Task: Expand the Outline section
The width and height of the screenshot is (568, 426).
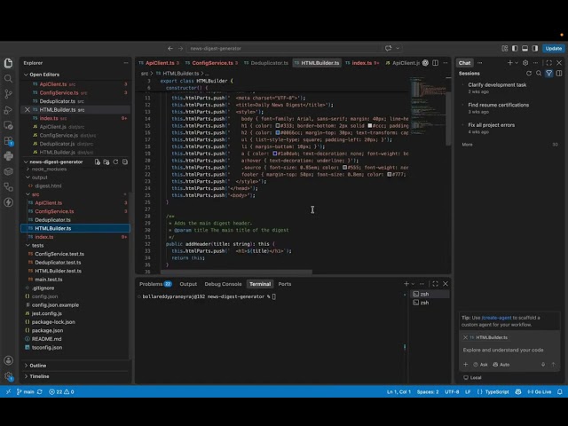Action: pyautogui.click(x=37, y=366)
